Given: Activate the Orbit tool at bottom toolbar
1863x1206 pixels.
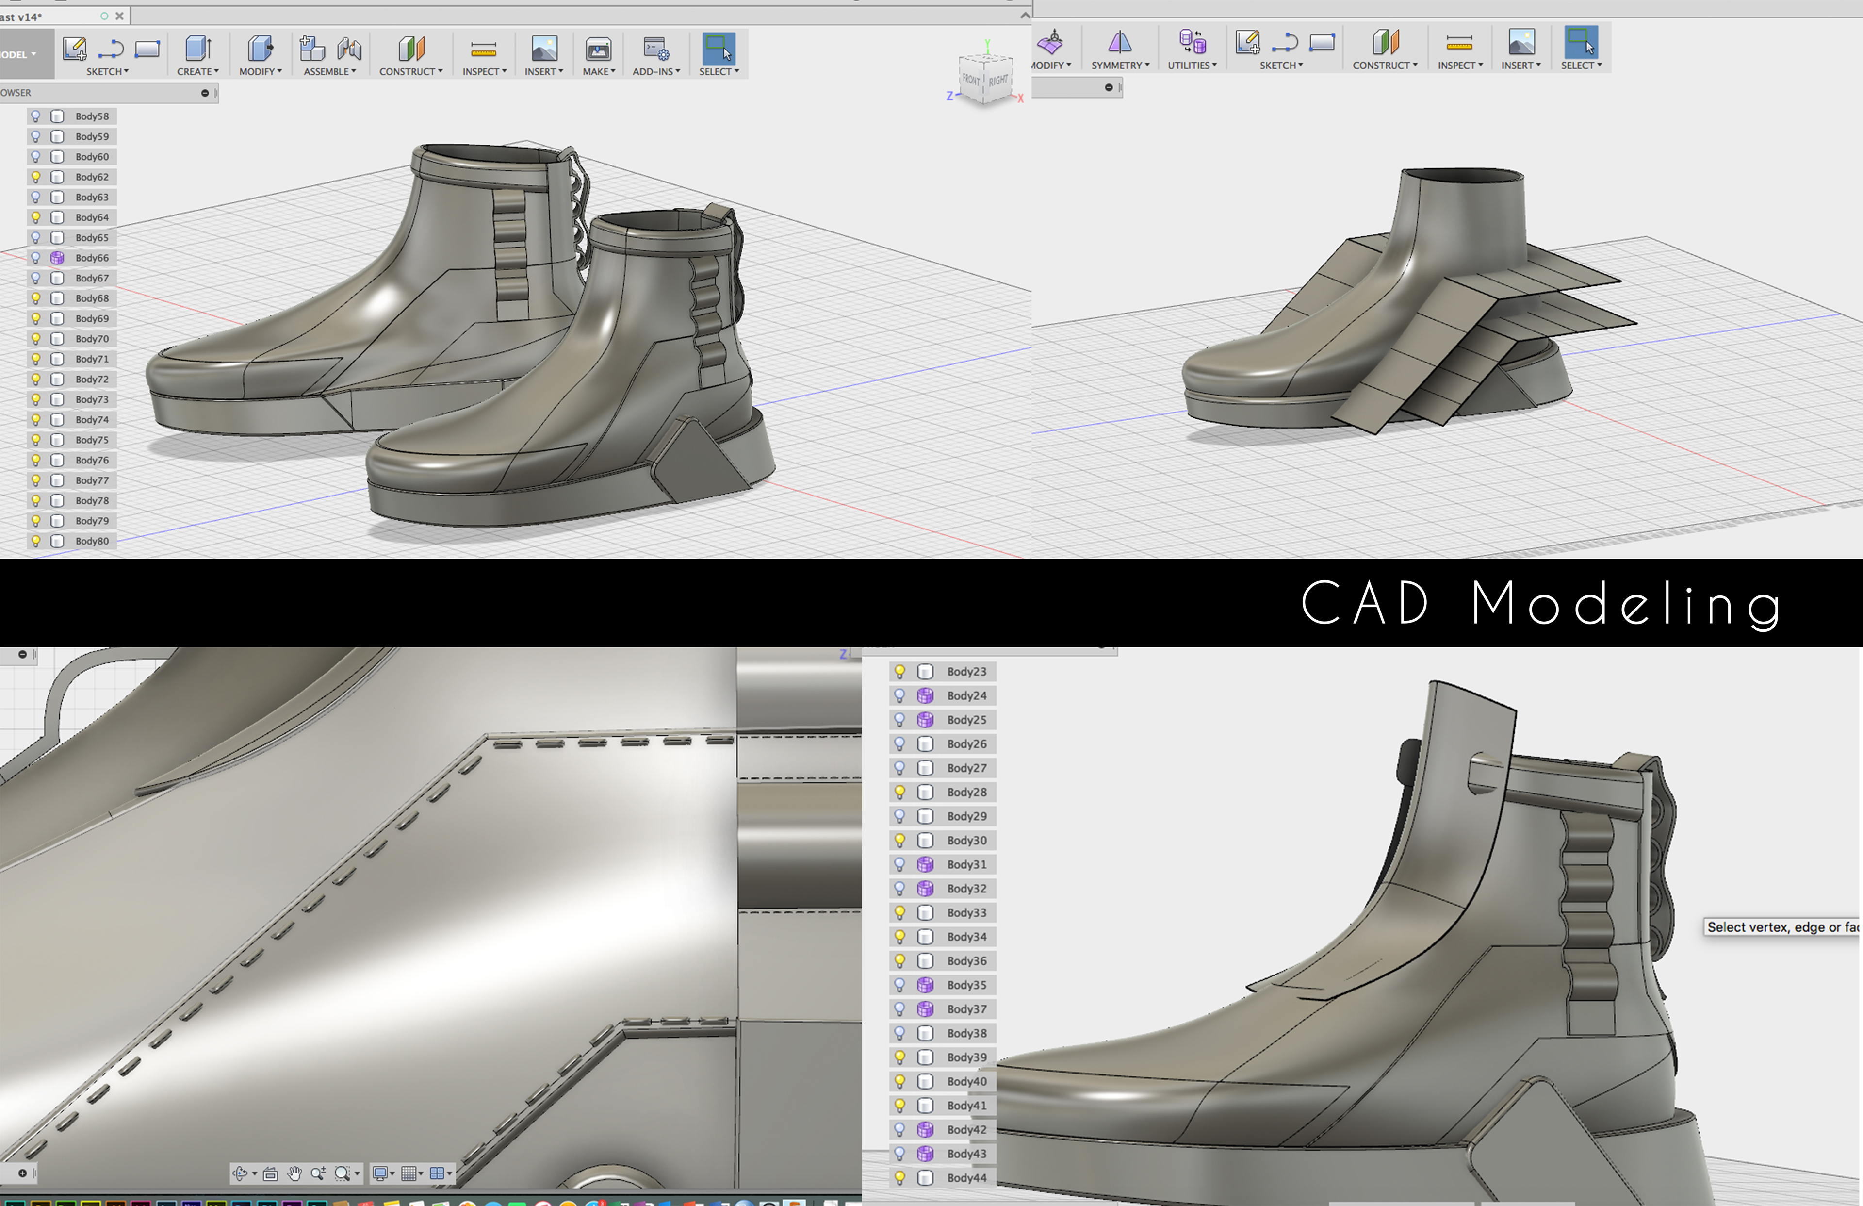Looking at the screenshot, I should (241, 1173).
